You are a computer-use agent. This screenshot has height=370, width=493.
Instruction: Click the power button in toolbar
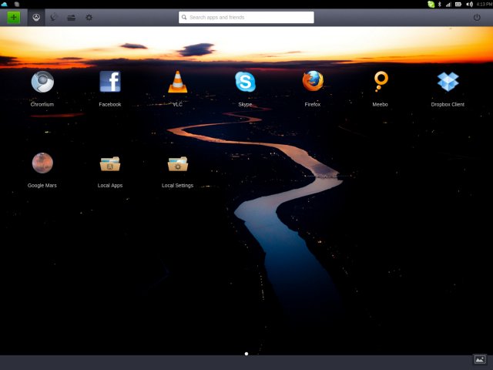pyautogui.click(x=477, y=17)
